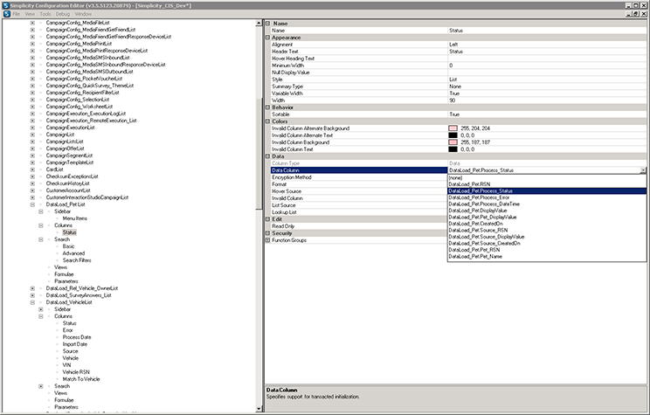Screen dimensions: 650x415
Task: Choose DataLoad_Pet.CreatedOn option
Action: [547, 224]
